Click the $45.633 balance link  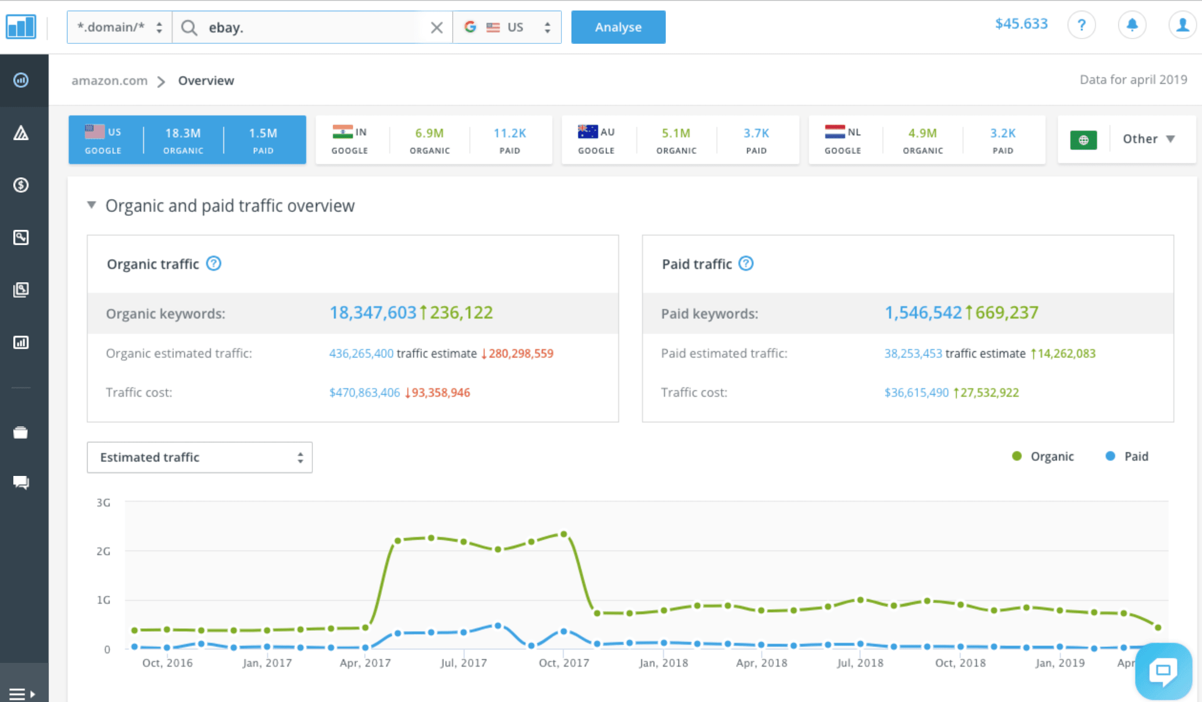[x=1021, y=24]
